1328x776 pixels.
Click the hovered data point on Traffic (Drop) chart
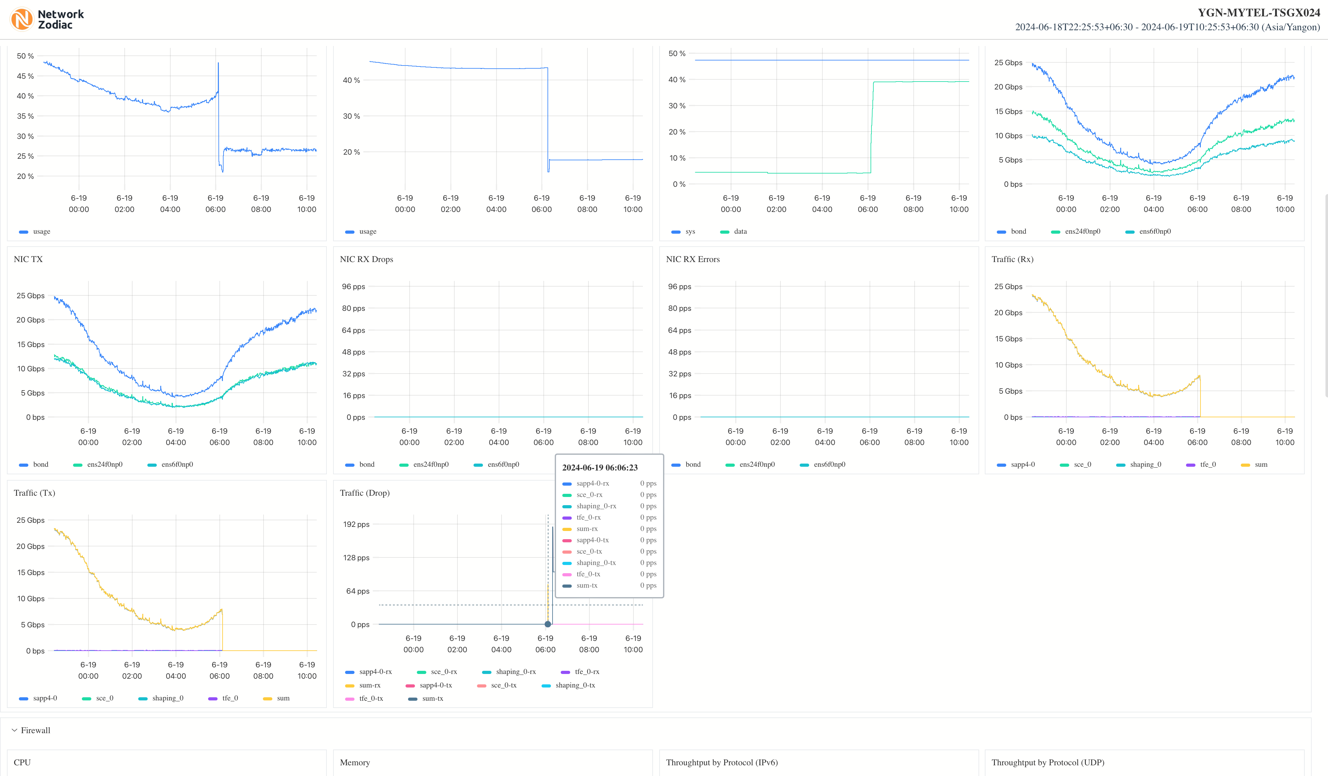tap(548, 624)
